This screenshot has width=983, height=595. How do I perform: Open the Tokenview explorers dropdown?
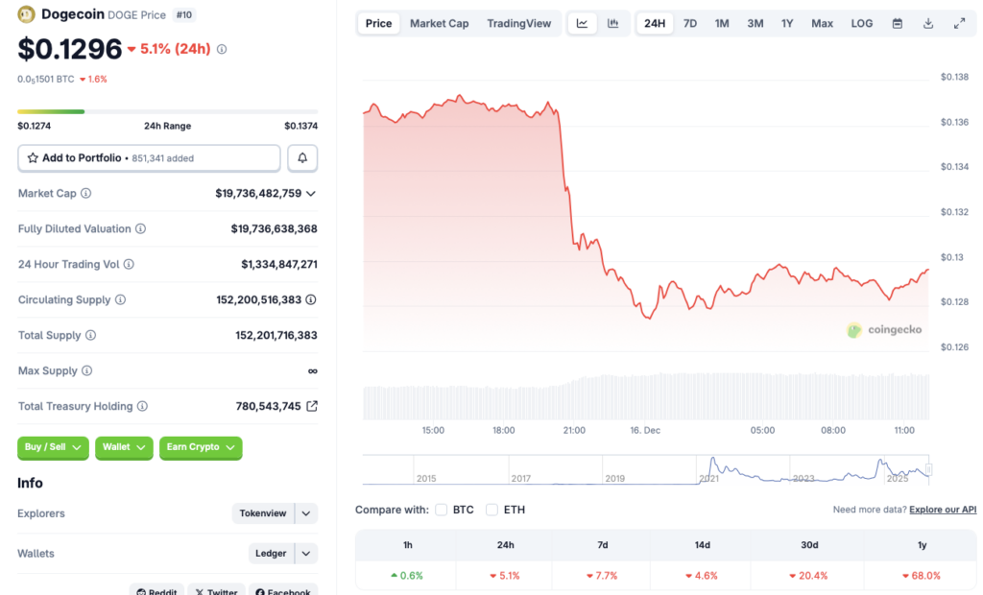pyautogui.click(x=275, y=513)
